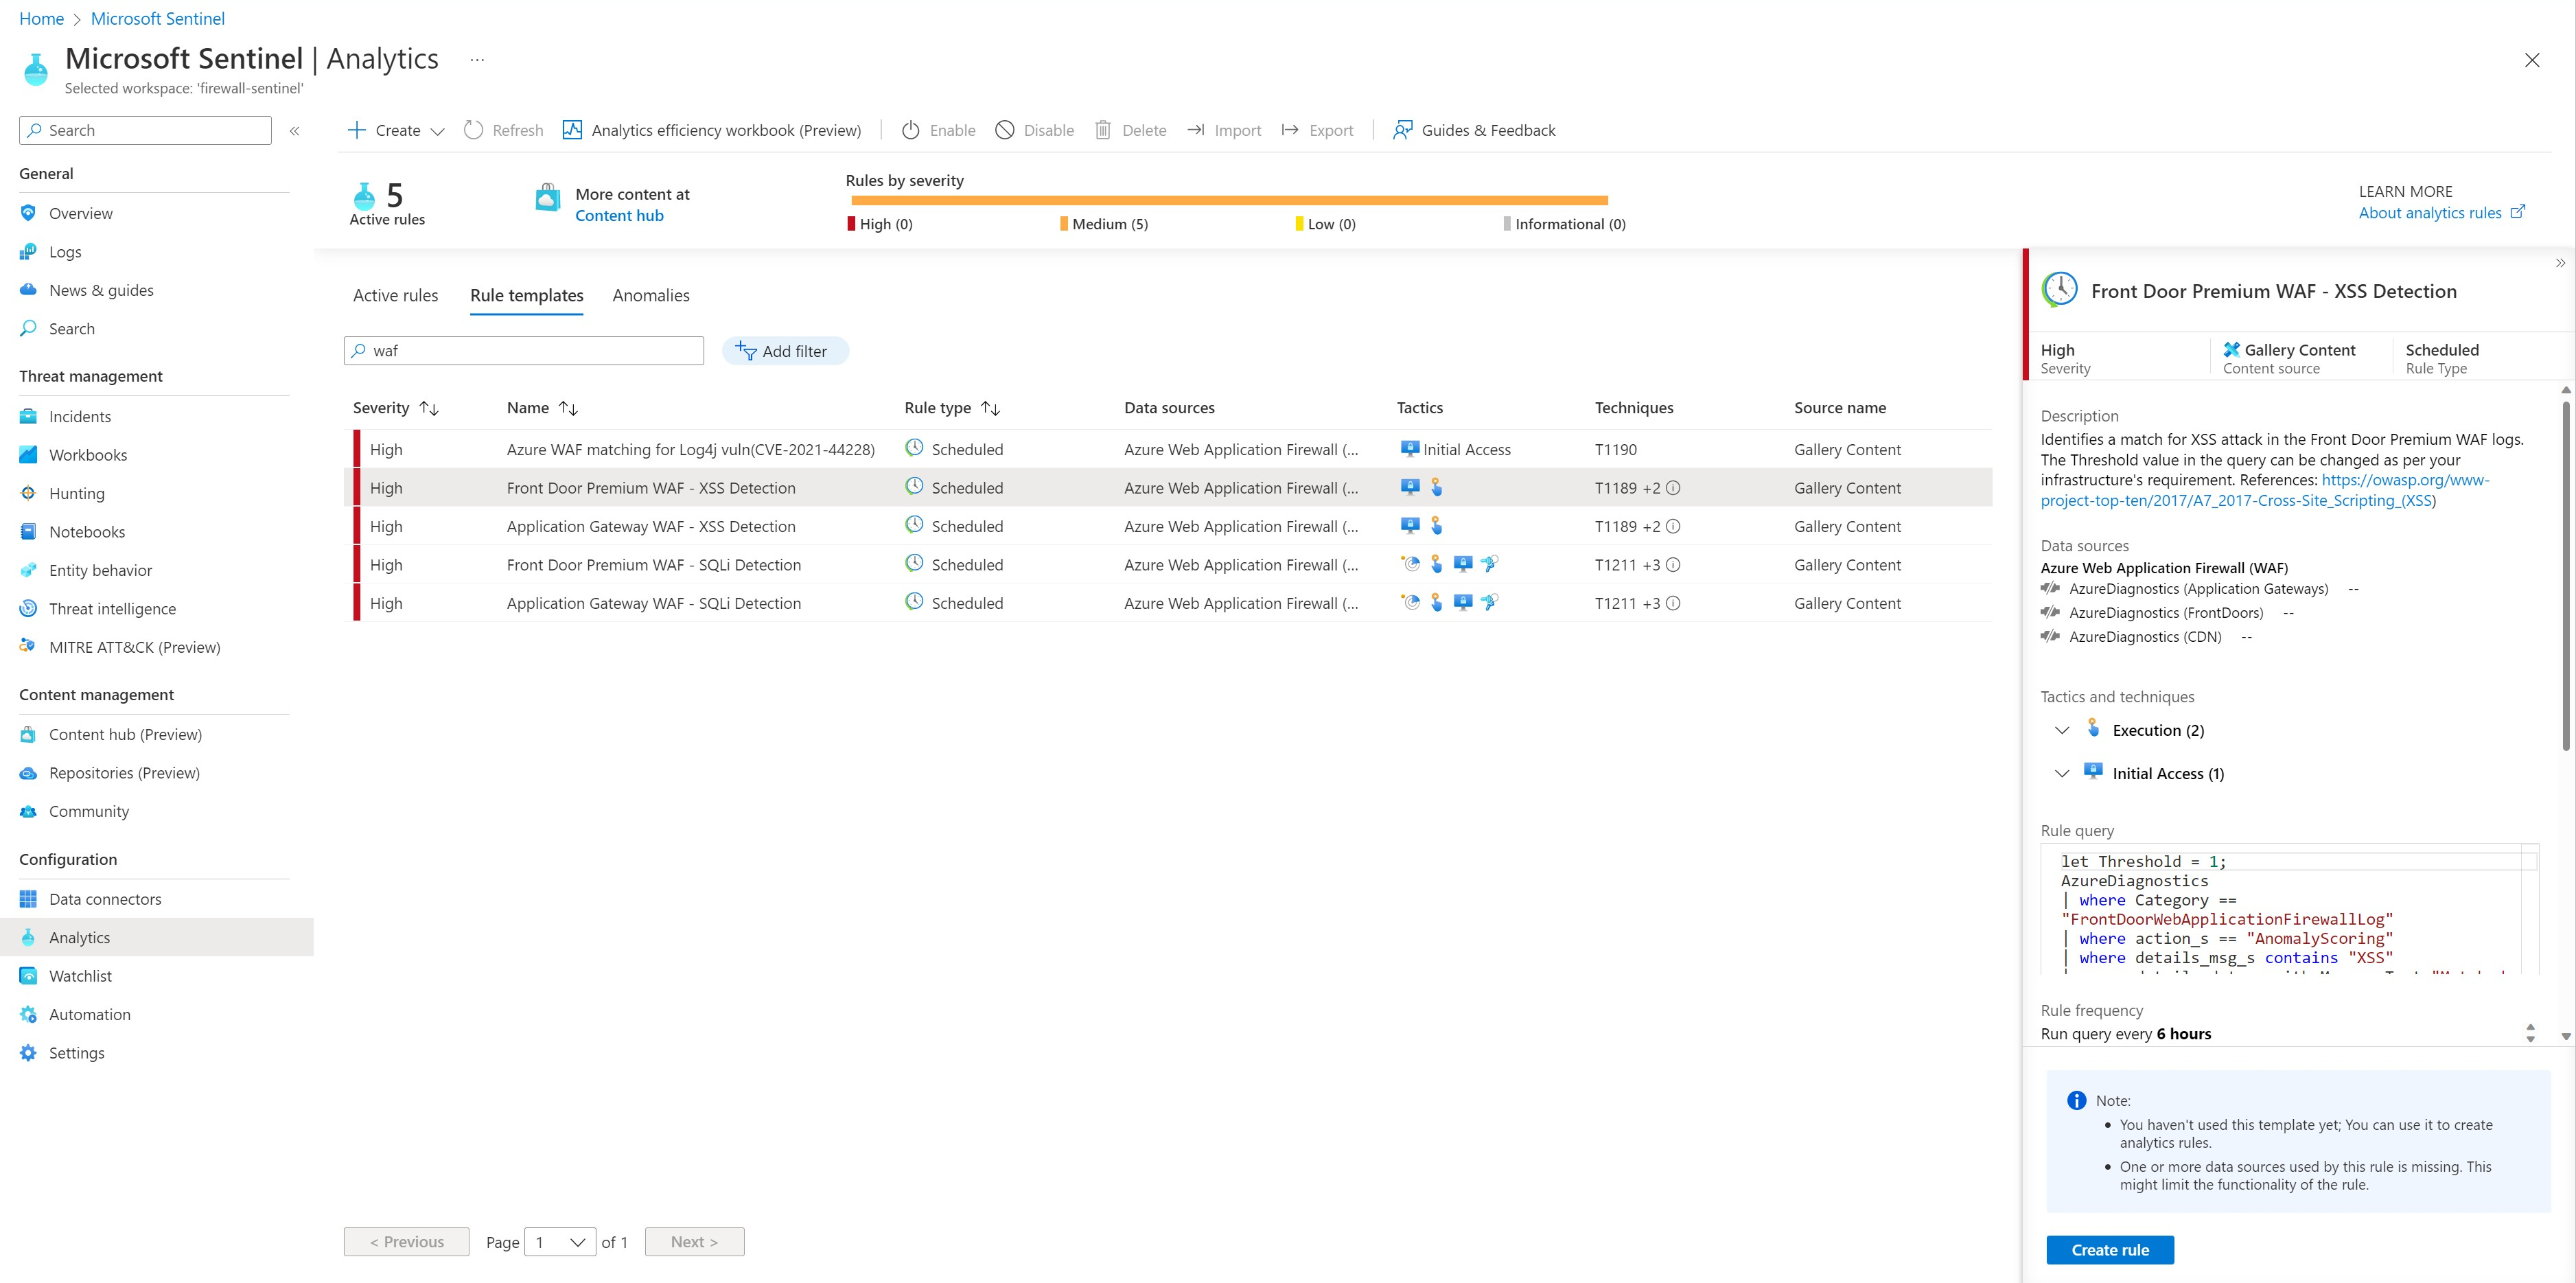This screenshot has width=2576, height=1283.
Task: Click the Guides & Feedback icon
Action: (1403, 130)
